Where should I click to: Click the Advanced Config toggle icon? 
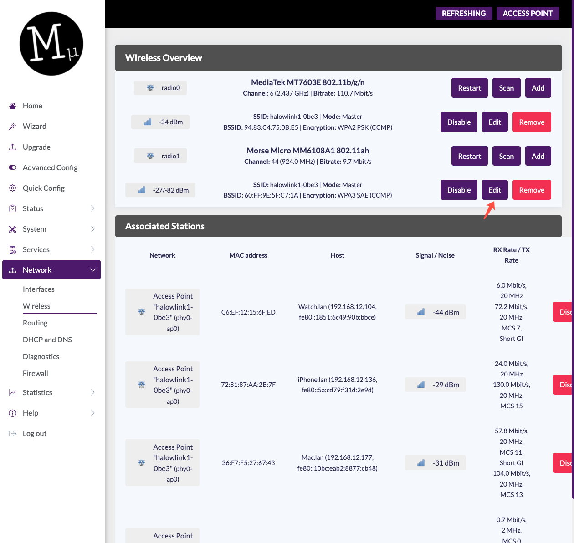pyautogui.click(x=13, y=167)
